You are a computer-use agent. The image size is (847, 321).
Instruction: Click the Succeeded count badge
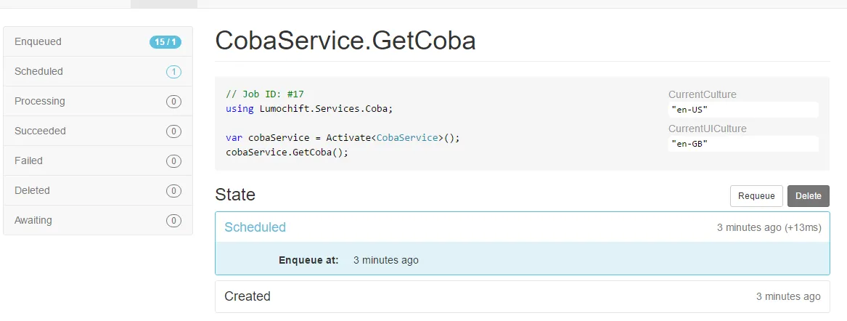[173, 131]
